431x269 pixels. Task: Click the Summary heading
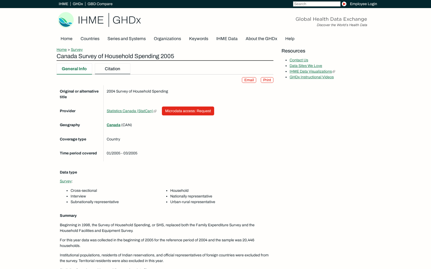[x=68, y=215]
